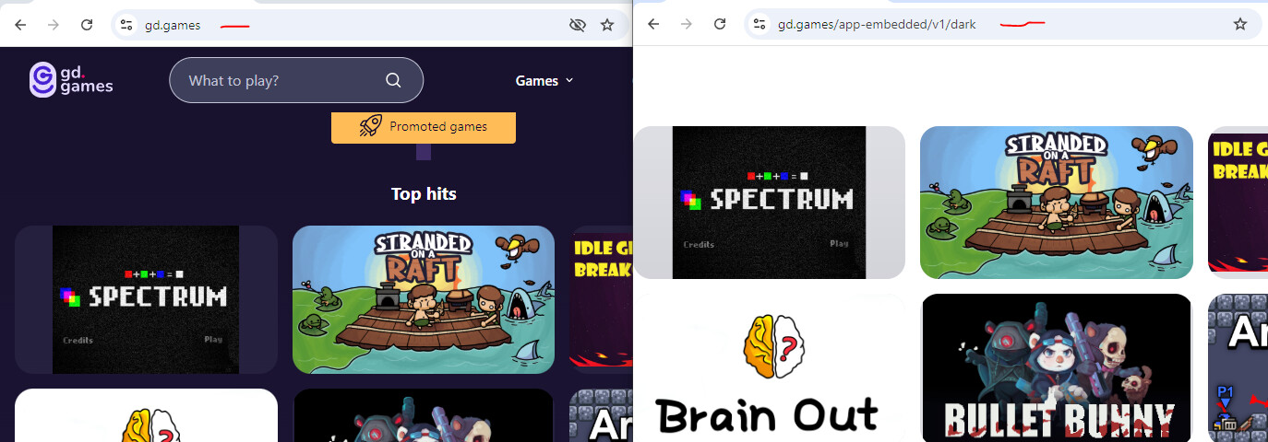Click the Promoted games button

click(x=424, y=127)
